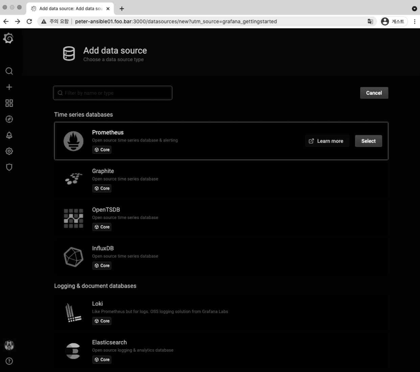Click the Prometheus flame logo
This screenshot has width=420, height=372.
[x=73, y=141]
